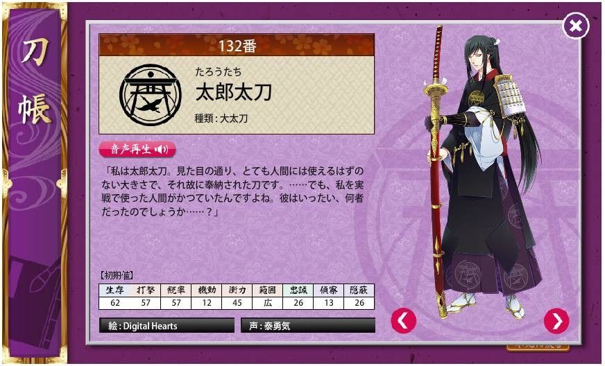Click the 偵察 stat header

(x=328, y=290)
